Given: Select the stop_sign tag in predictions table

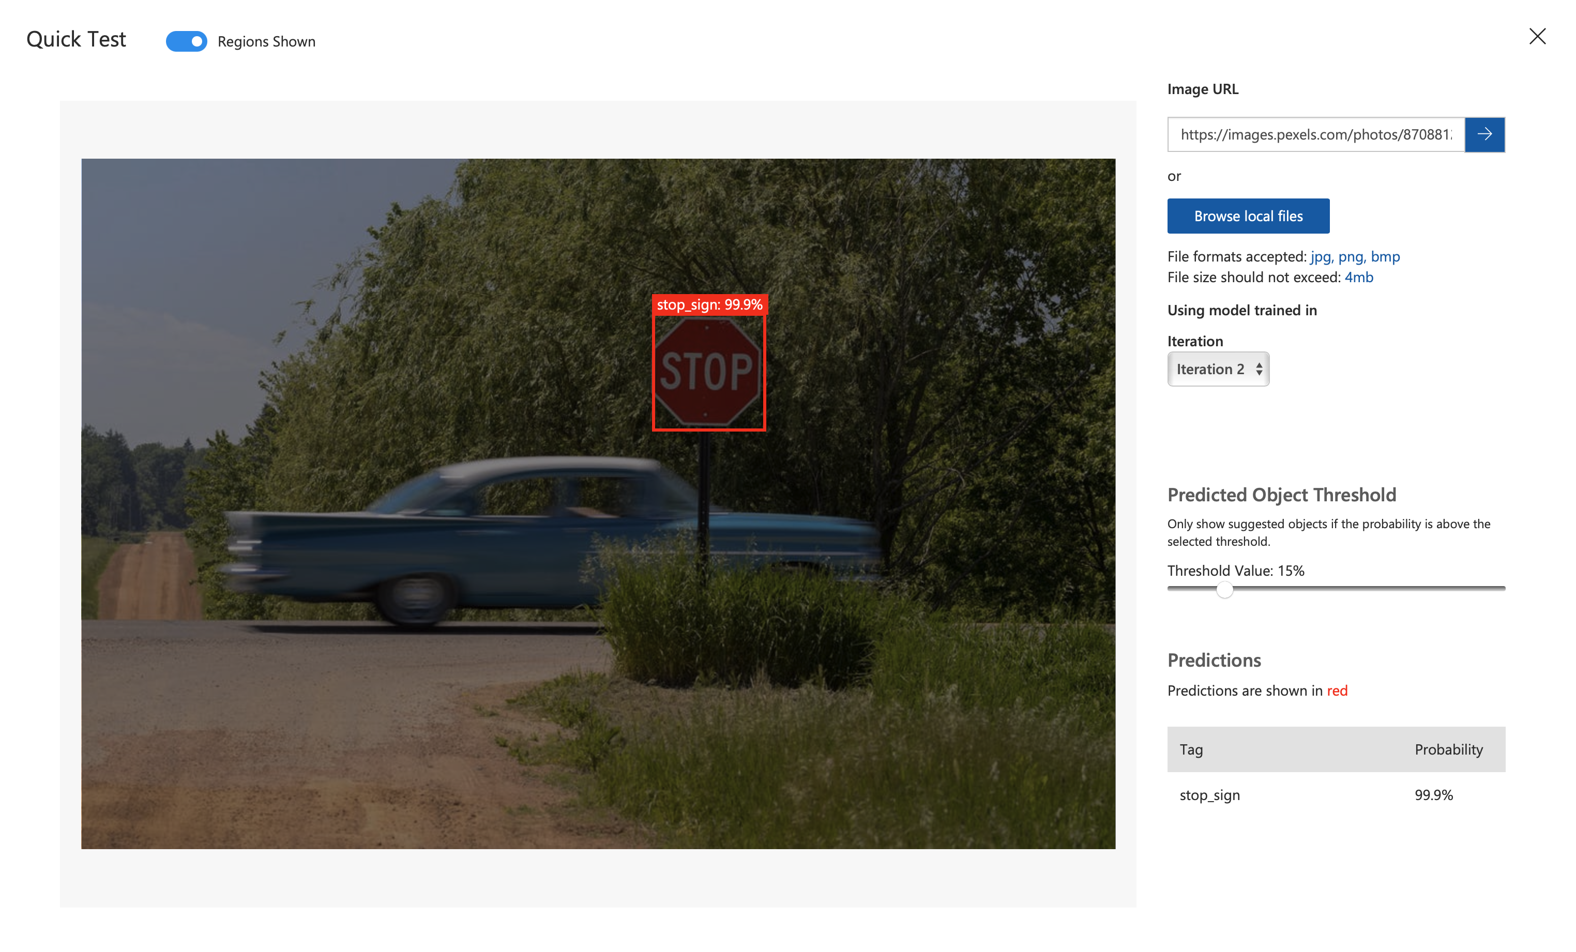Looking at the screenshot, I should click(1209, 795).
